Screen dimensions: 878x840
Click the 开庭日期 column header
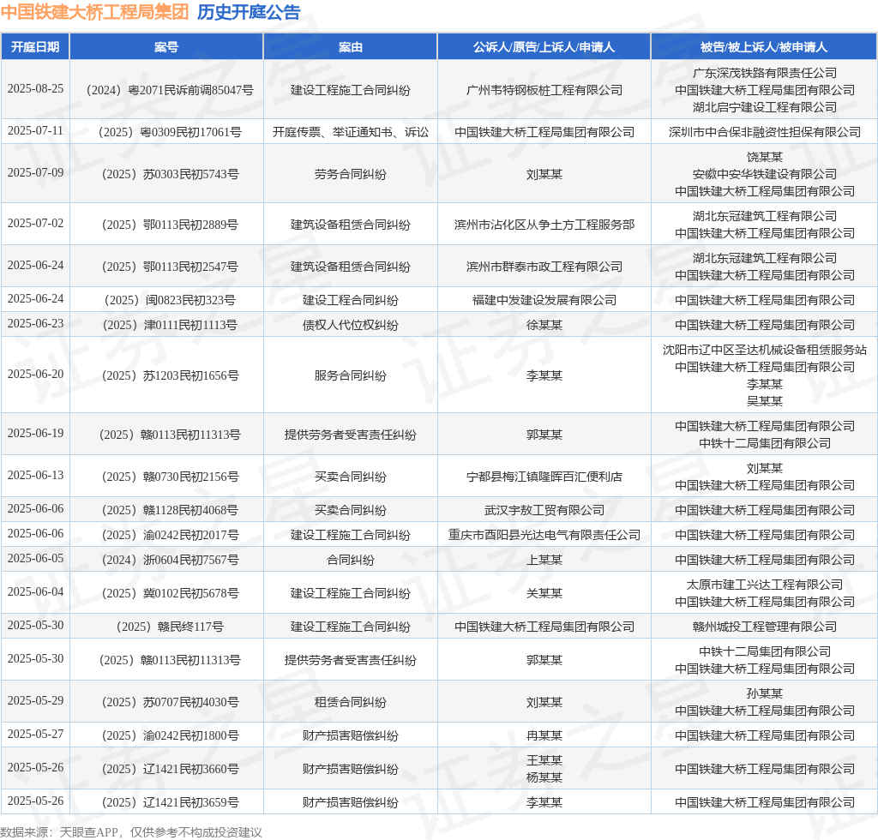35,47
